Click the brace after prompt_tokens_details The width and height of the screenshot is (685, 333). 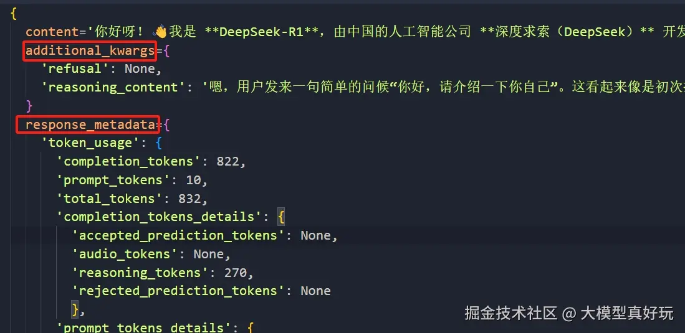point(251,327)
